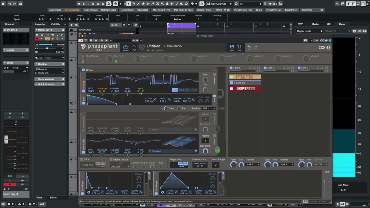This screenshot has width=370, height=208.
Task: Switch to the Visibility tab
Action: (55, 24)
